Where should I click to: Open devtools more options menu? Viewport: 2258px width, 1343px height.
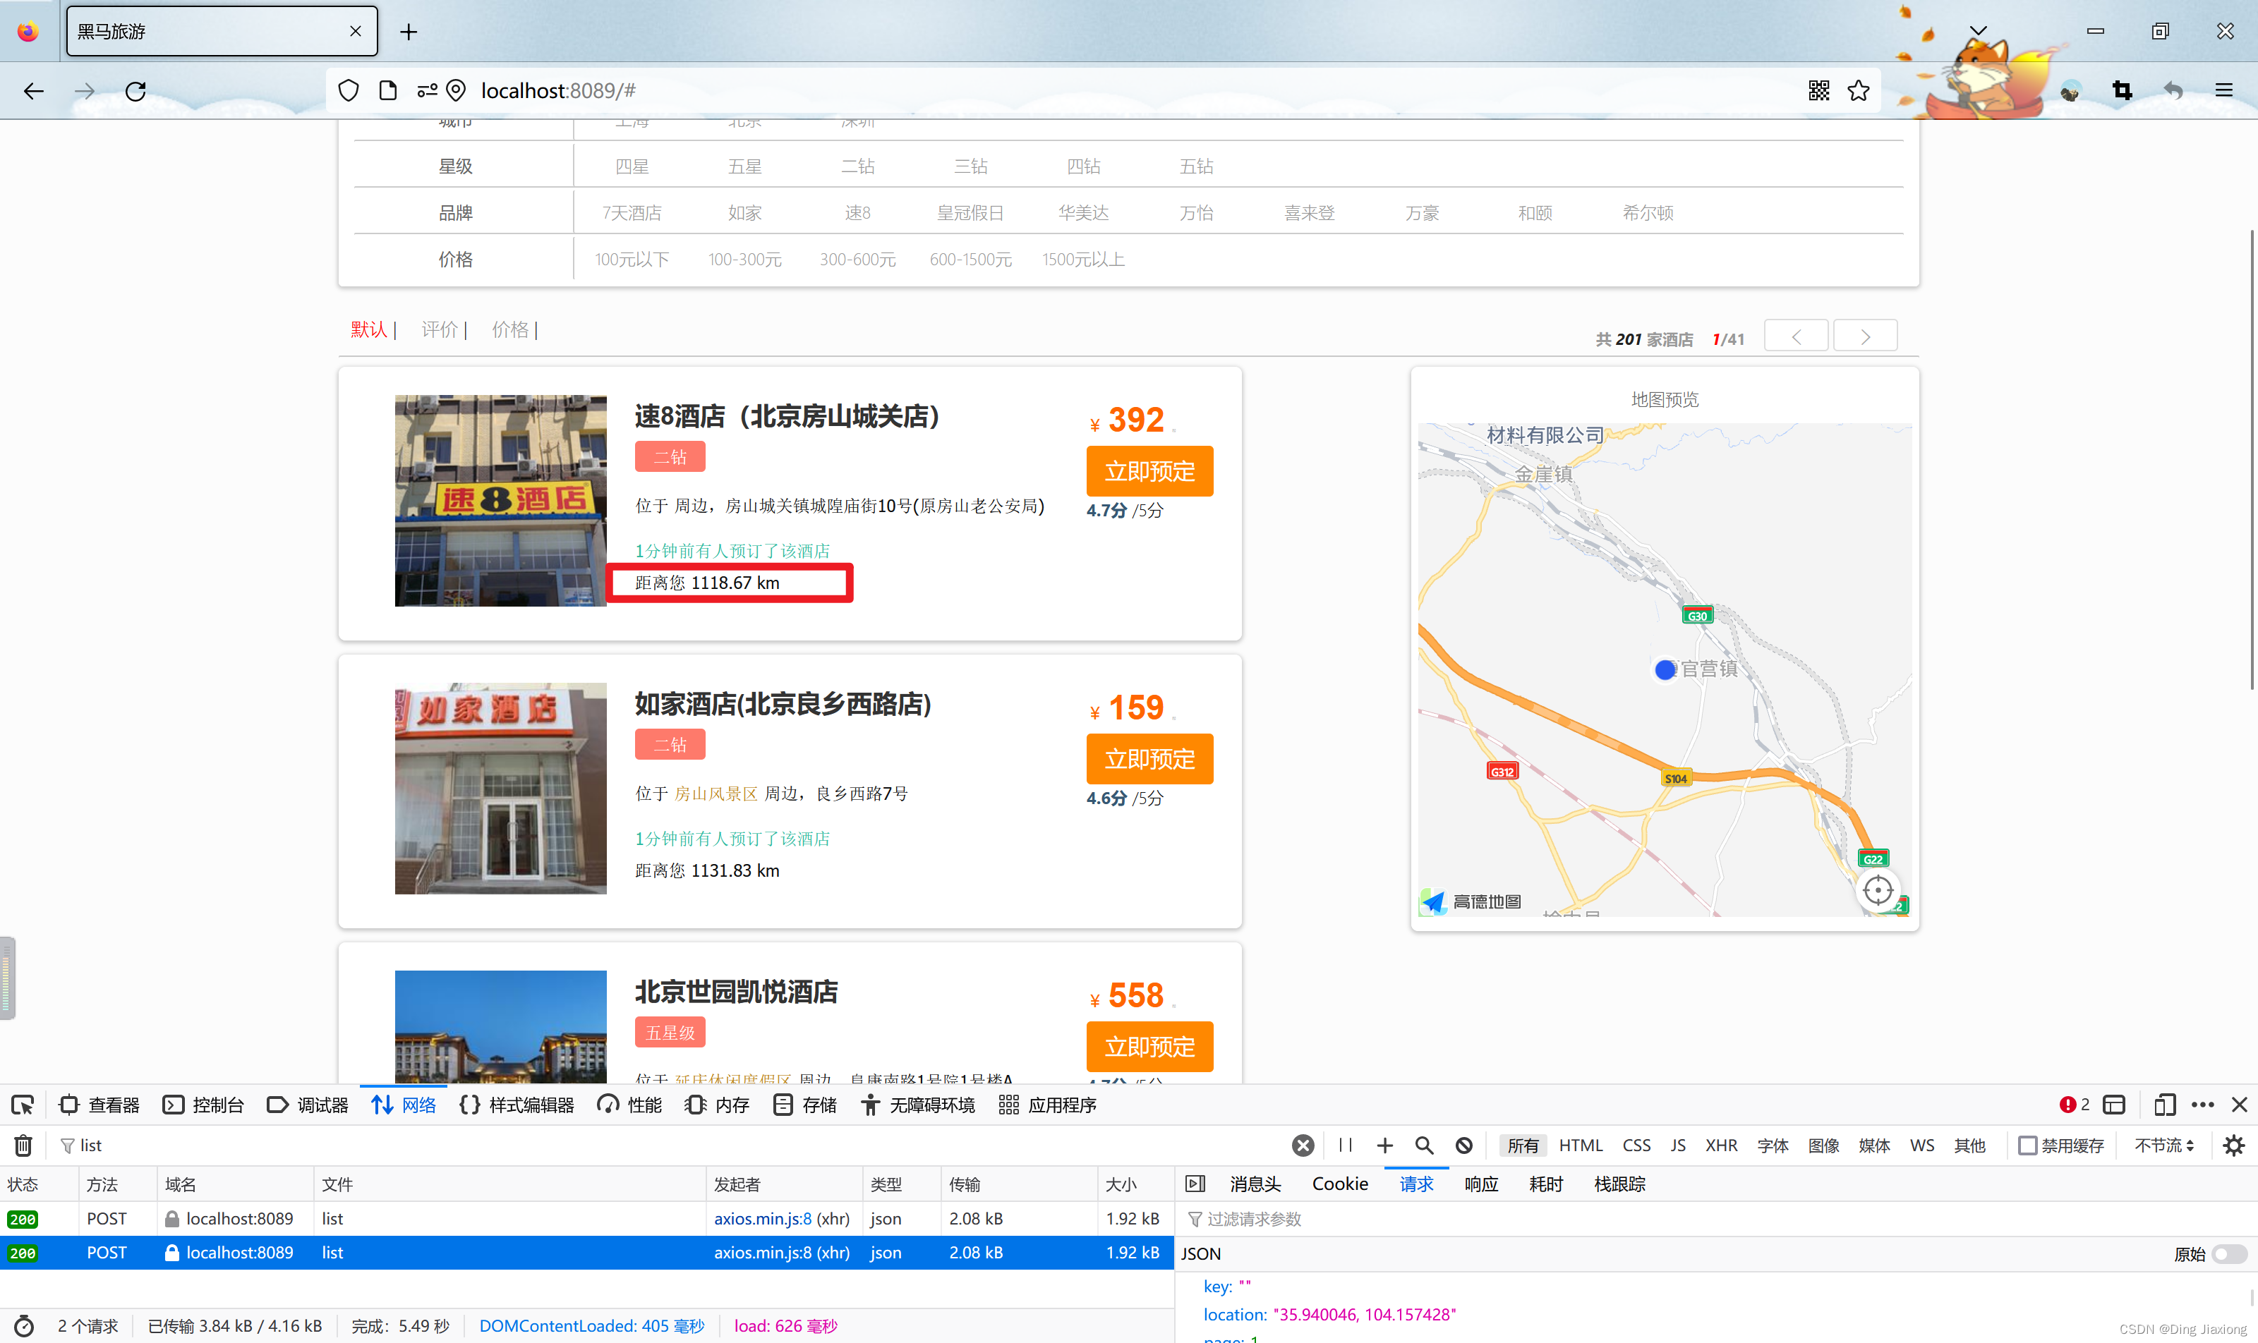tap(2203, 1105)
